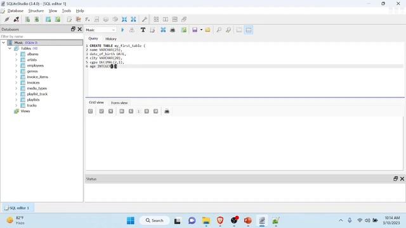Open the Help menu
The height and width of the screenshot is (228, 406).
coord(80,11)
